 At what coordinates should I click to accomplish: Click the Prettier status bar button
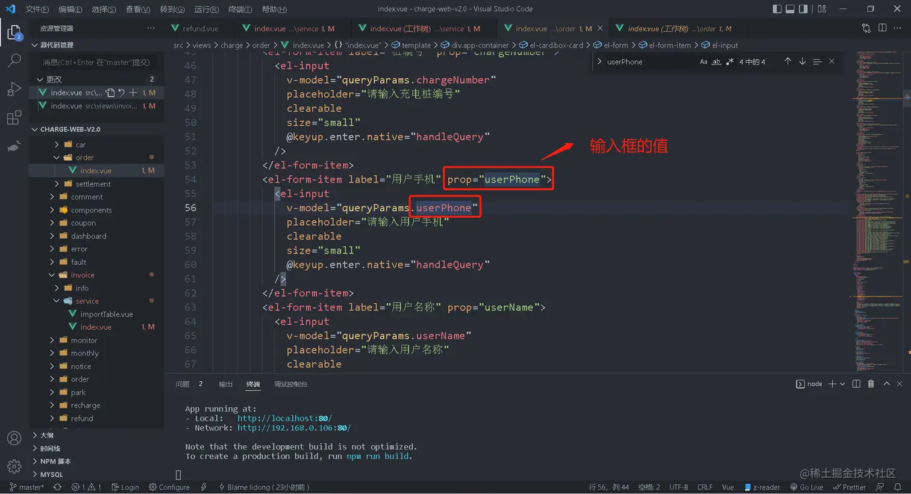tap(850, 487)
